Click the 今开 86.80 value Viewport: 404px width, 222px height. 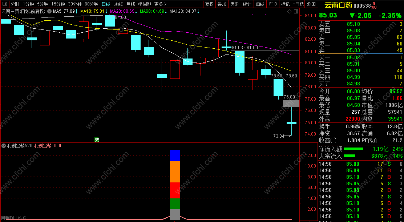353,92
